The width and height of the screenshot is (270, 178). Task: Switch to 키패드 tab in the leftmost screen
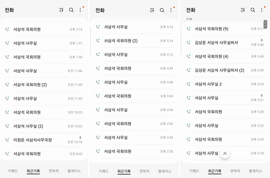(x=13, y=171)
